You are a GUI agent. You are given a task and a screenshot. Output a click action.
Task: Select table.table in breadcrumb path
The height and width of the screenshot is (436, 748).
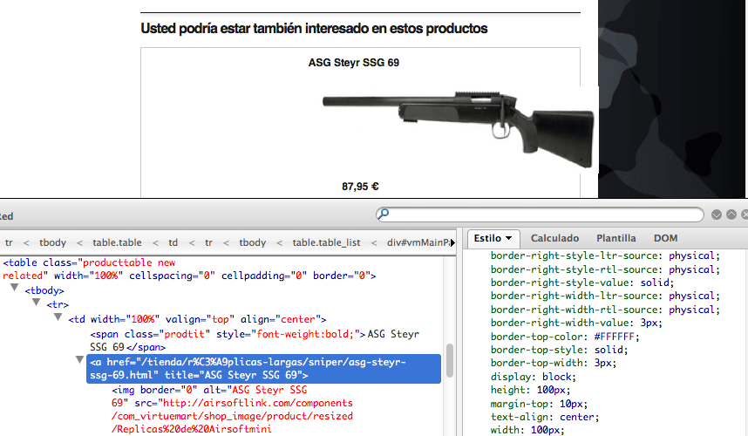click(x=117, y=242)
